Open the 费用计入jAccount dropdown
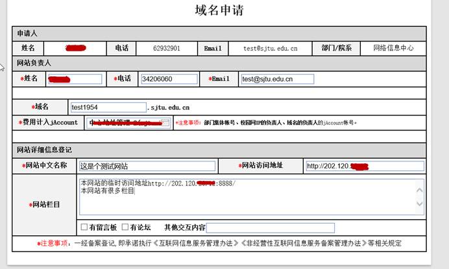The width and height of the screenshot is (449, 269). point(128,123)
